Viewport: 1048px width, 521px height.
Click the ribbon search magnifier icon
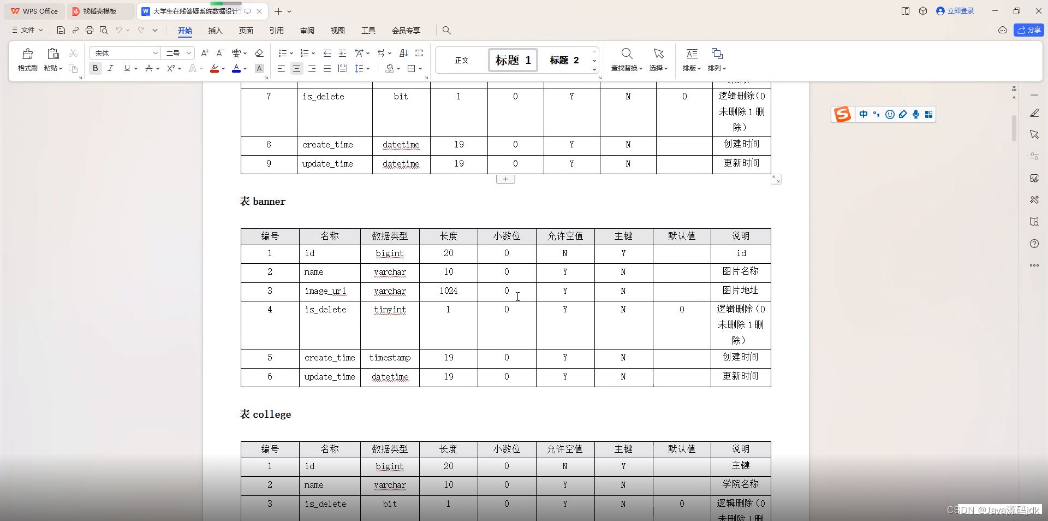pyautogui.click(x=446, y=30)
